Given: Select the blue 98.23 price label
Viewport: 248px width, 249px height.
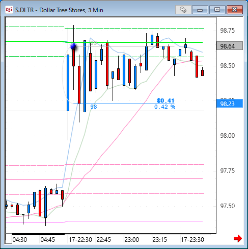Looking at the screenshot, I should click(230, 104).
